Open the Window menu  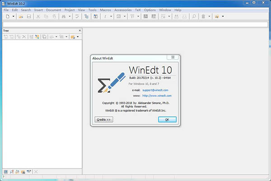pos(165,10)
